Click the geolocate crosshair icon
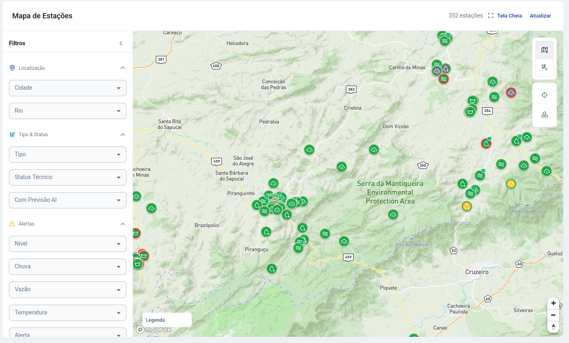The width and height of the screenshot is (569, 343). pyautogui.click(x=545, y=95)
